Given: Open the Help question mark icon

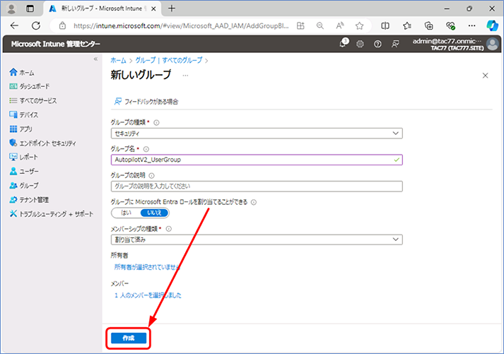Looking at the screenshot, I should [x=377, y=44].
